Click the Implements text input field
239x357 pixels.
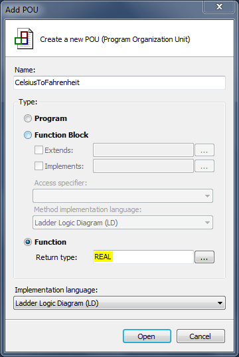coord(143,166)
